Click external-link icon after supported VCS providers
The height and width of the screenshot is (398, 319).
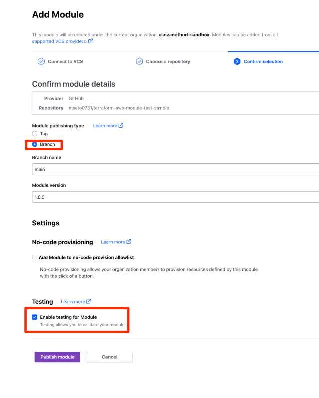pos(91,41)
